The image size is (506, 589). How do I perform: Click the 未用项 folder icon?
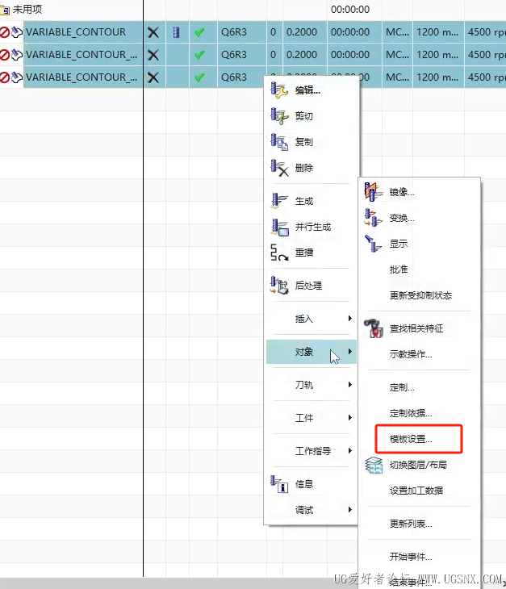5,10
